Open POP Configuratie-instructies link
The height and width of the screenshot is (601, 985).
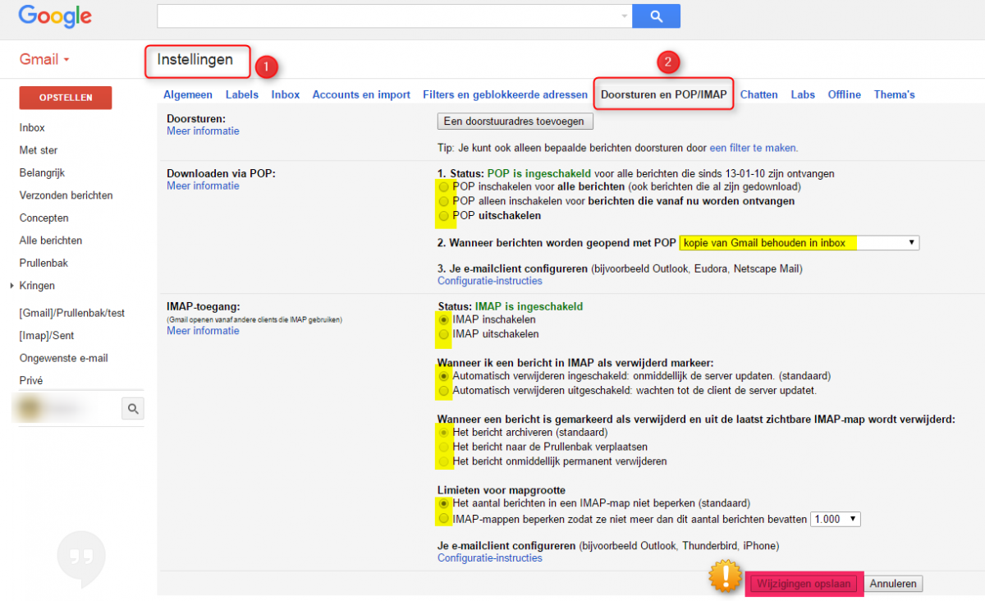(490, 281)
